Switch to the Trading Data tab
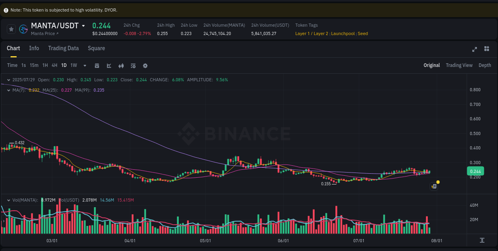498x251 pixels. click(x=63, y=48)
